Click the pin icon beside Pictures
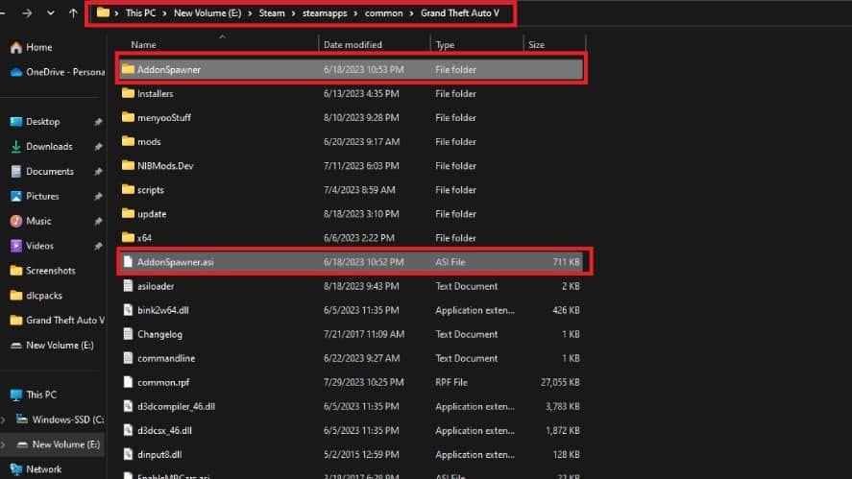The image size is (852, 479). 98,197
